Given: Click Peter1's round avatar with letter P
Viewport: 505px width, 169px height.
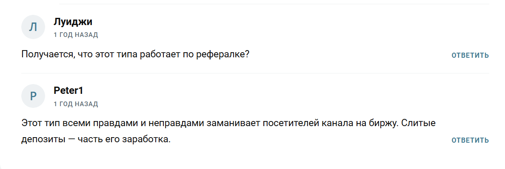Looking at the screenshot, I should (33, 96).
